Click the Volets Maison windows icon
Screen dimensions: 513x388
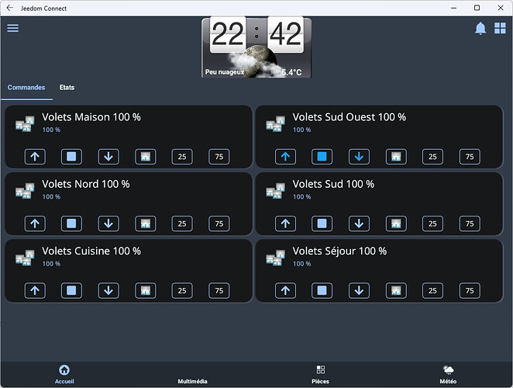click(x=25, y=124)
